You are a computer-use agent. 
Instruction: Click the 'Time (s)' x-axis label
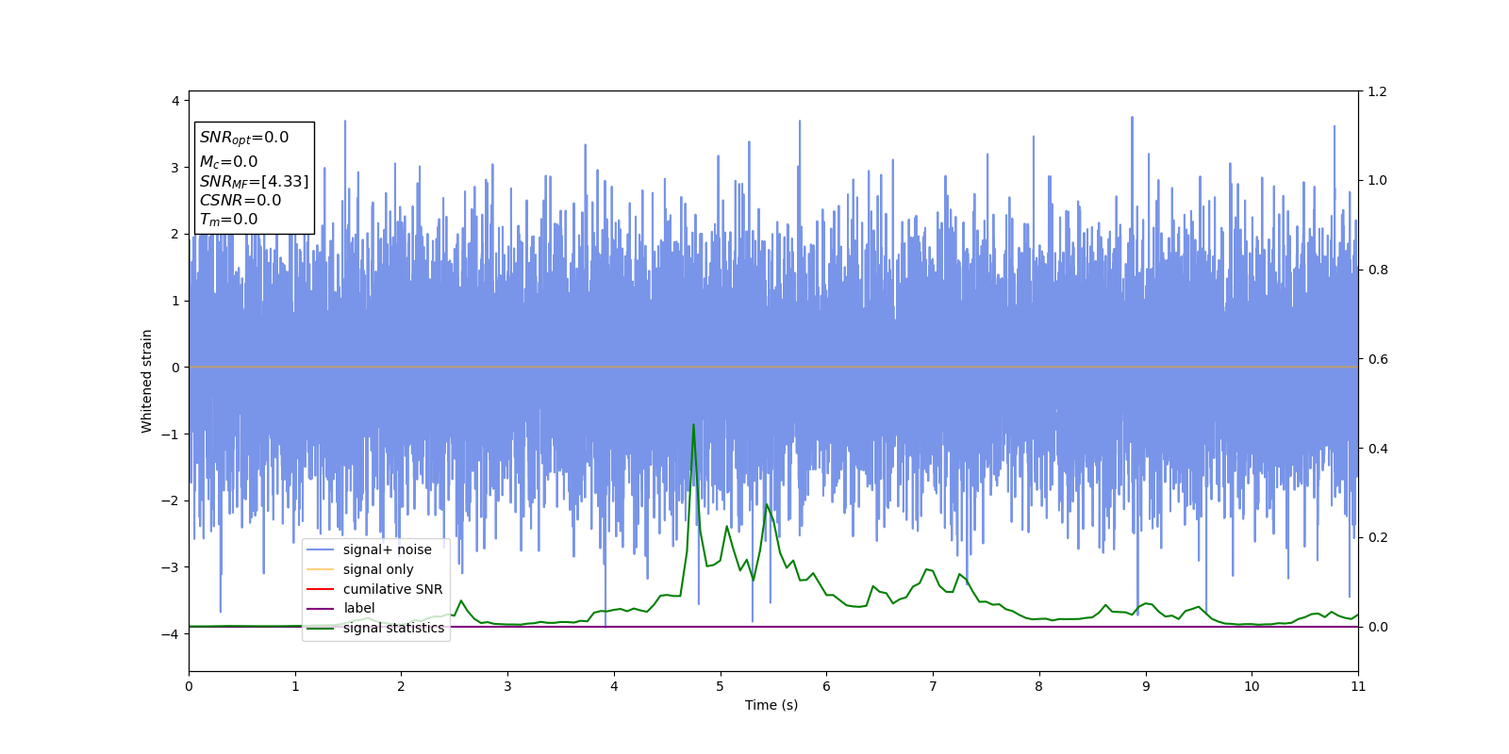[771, 705]
